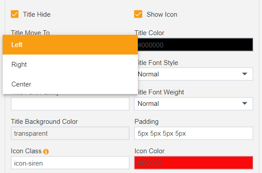Toggle the Show Icon checkbox
Image resolution: width=262 pixels, height=173 pixels.
pyautogui.click(x=138, y=14)
